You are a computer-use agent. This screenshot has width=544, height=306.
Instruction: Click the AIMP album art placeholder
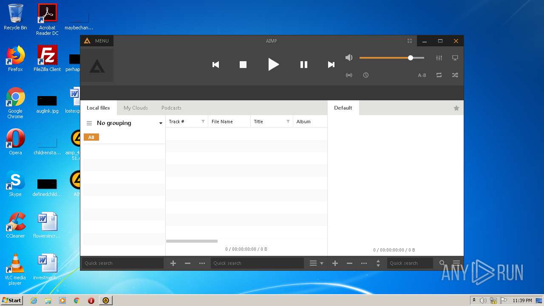pyautogui.click(x=97, y=65)
